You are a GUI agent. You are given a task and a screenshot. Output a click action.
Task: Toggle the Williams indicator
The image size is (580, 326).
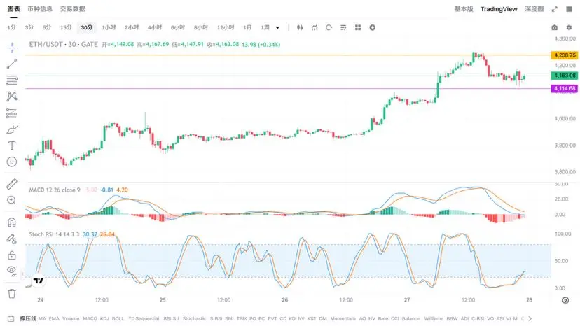434,318
